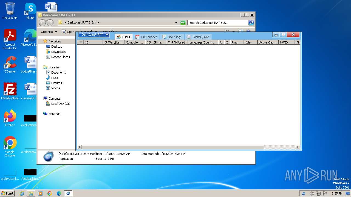Sort by % RAM Used column
Screen dimensions: 351x197
coord(177,42)
